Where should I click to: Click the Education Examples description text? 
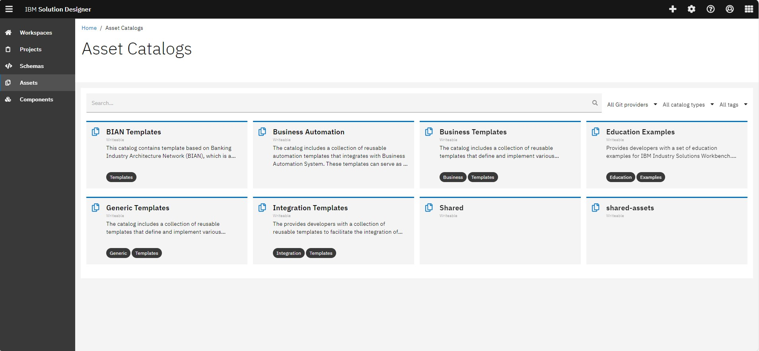click(671, 152)
